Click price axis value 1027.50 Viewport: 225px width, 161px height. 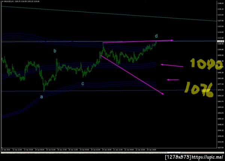coord(220,147)
